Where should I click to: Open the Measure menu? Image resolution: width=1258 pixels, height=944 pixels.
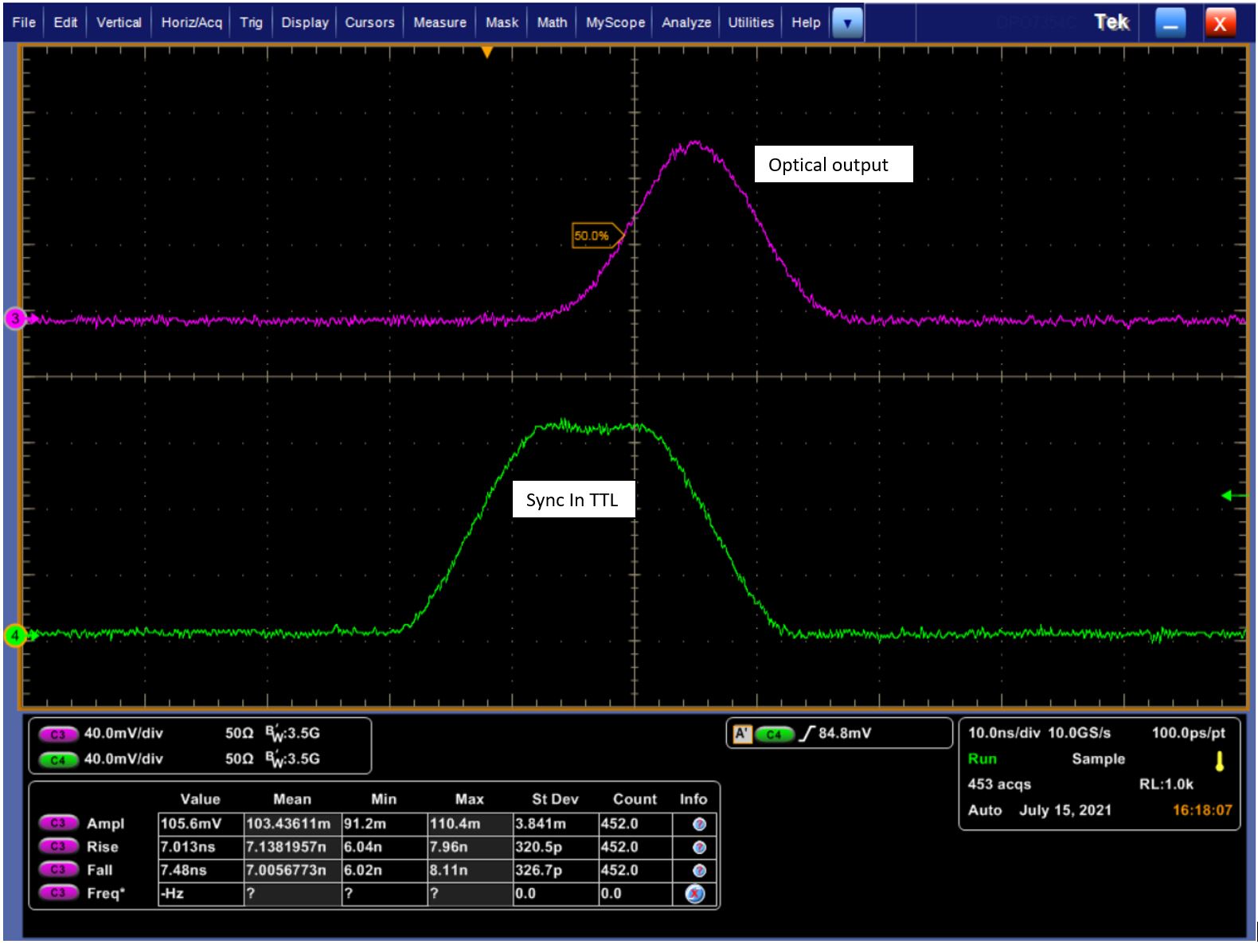[x=440, y=22]
